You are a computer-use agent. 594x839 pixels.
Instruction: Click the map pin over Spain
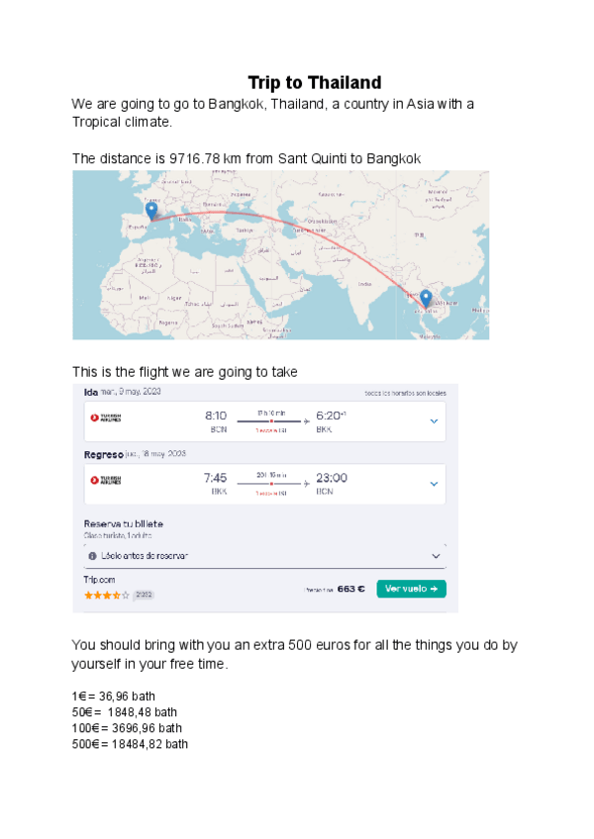[151, 210]
